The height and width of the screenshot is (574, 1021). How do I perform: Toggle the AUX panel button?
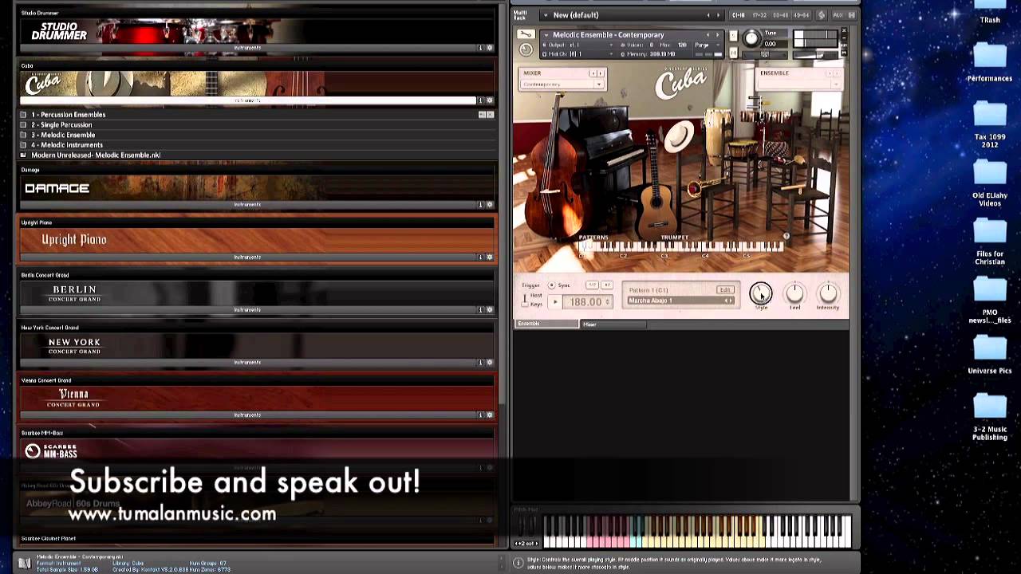pyautogui.click(x=838, y=15)
